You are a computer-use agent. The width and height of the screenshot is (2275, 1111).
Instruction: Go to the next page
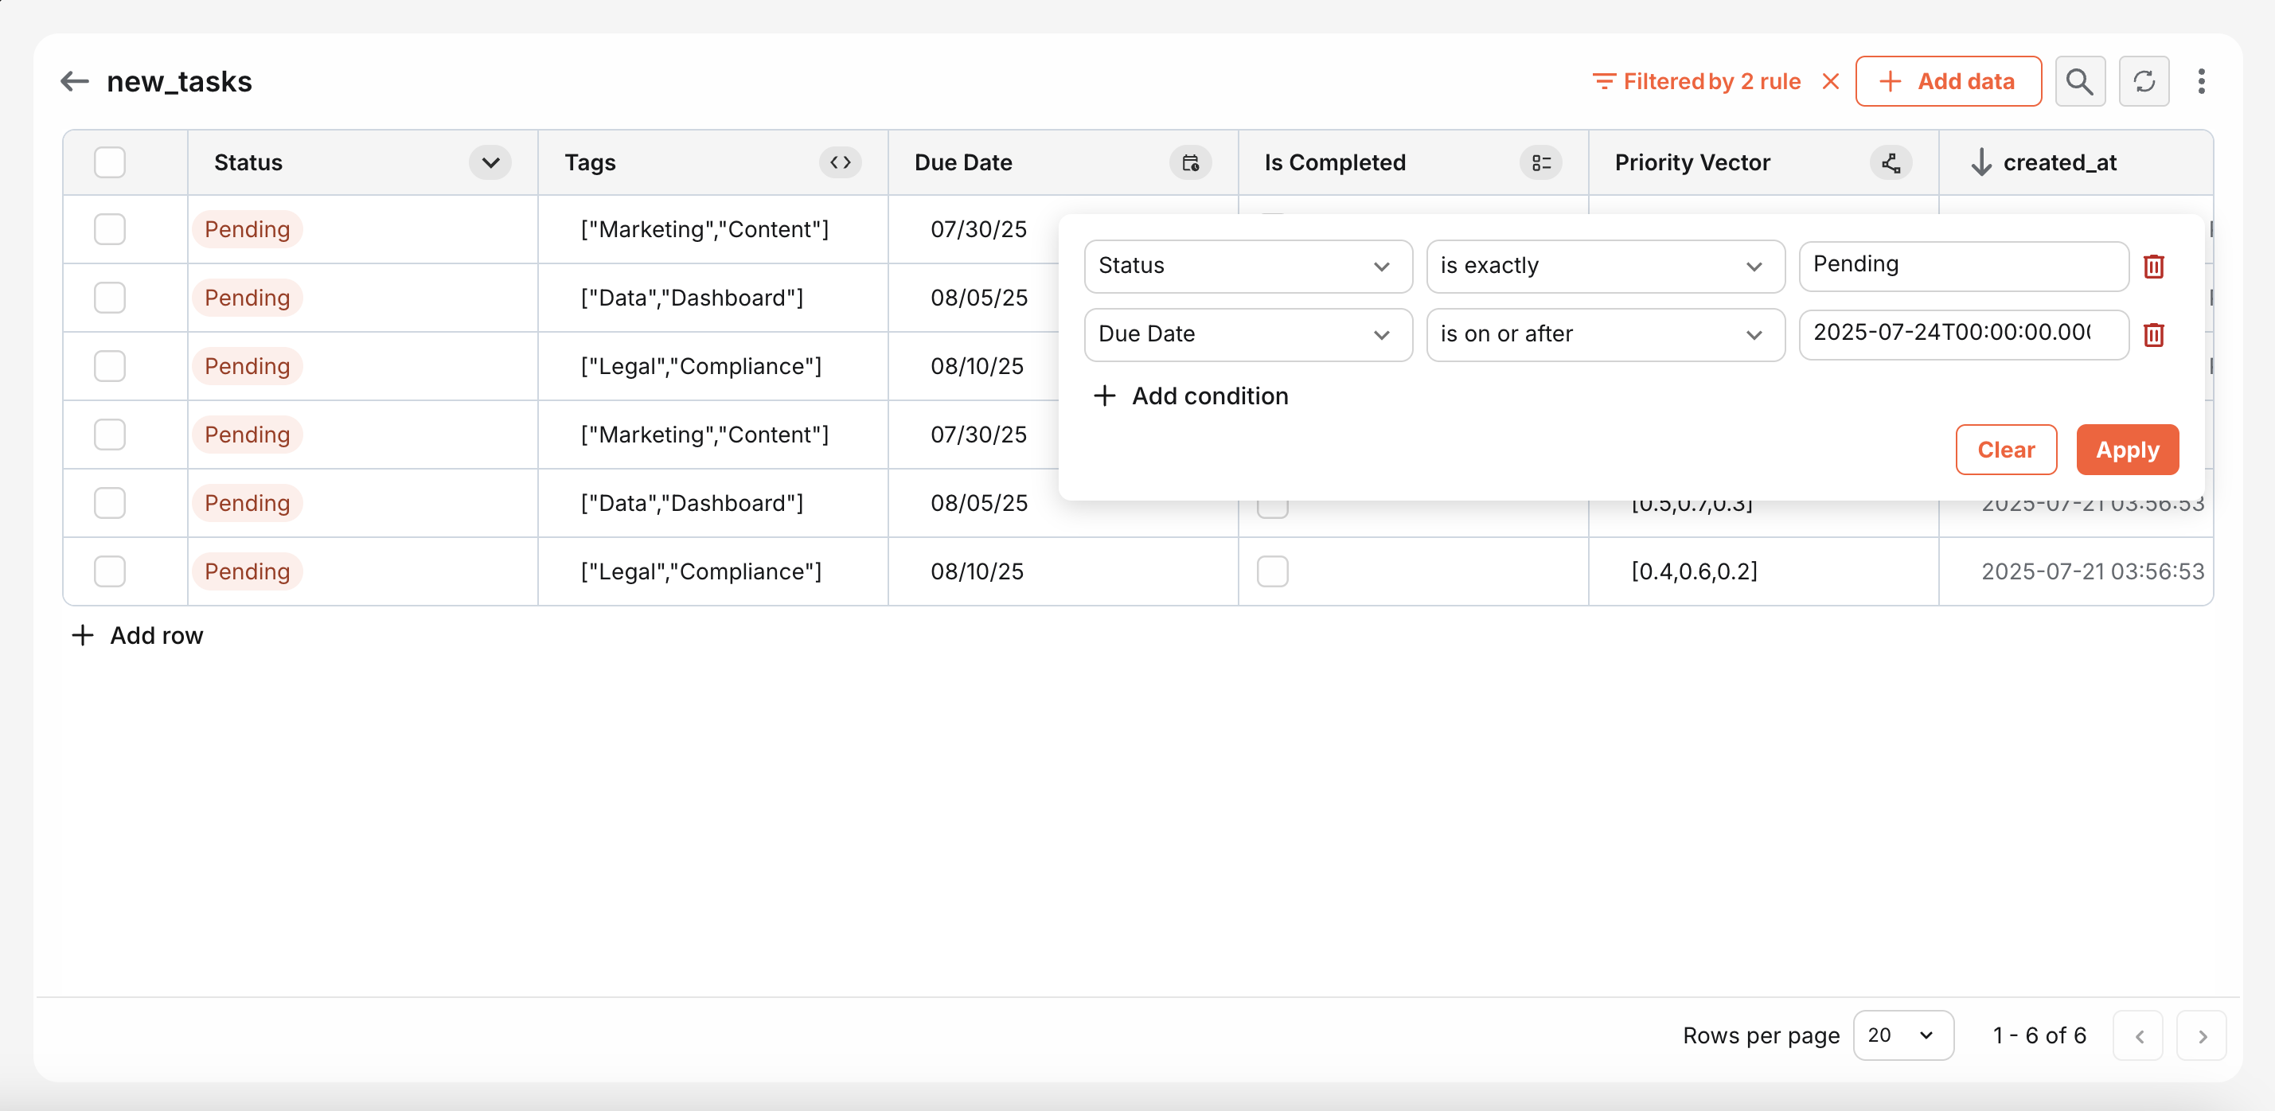tap(2202, 1036)
